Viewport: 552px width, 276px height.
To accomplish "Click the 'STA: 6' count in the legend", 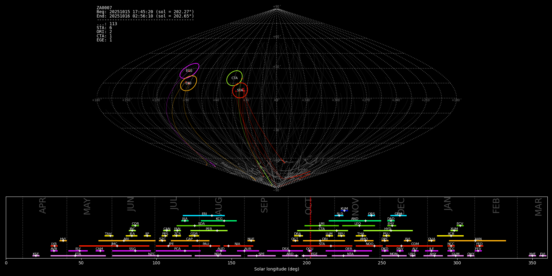I will tap(104, 28).
